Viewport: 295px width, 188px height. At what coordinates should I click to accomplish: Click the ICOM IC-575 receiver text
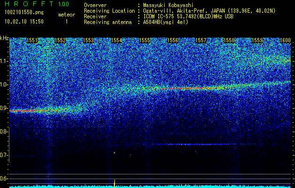pyautogui.click(x=188, y=16)
